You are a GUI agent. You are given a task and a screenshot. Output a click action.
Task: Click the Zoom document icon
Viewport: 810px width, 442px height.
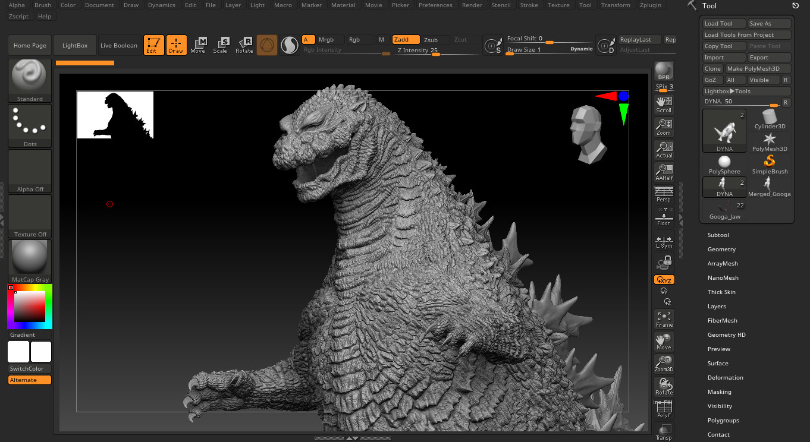[664, 127]
